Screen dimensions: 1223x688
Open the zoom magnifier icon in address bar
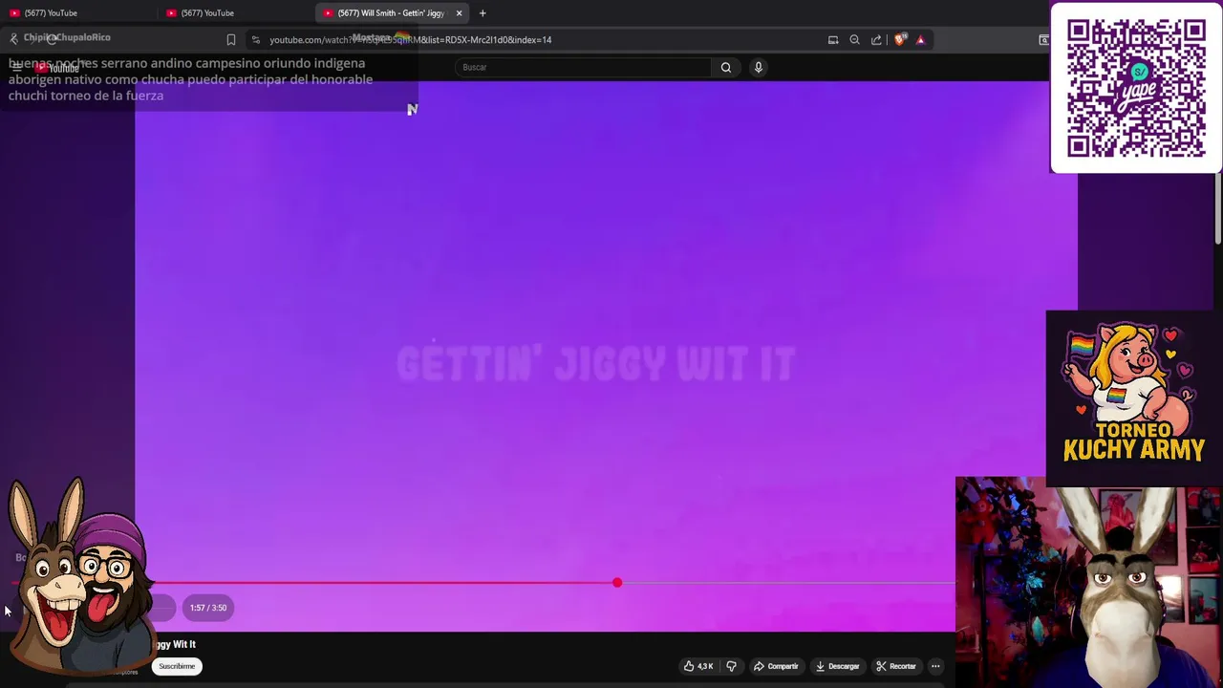(855, 40)
